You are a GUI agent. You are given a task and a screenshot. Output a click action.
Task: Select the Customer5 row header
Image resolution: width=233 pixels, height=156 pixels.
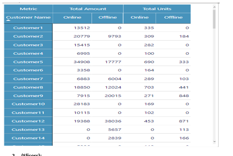[28, 62]
